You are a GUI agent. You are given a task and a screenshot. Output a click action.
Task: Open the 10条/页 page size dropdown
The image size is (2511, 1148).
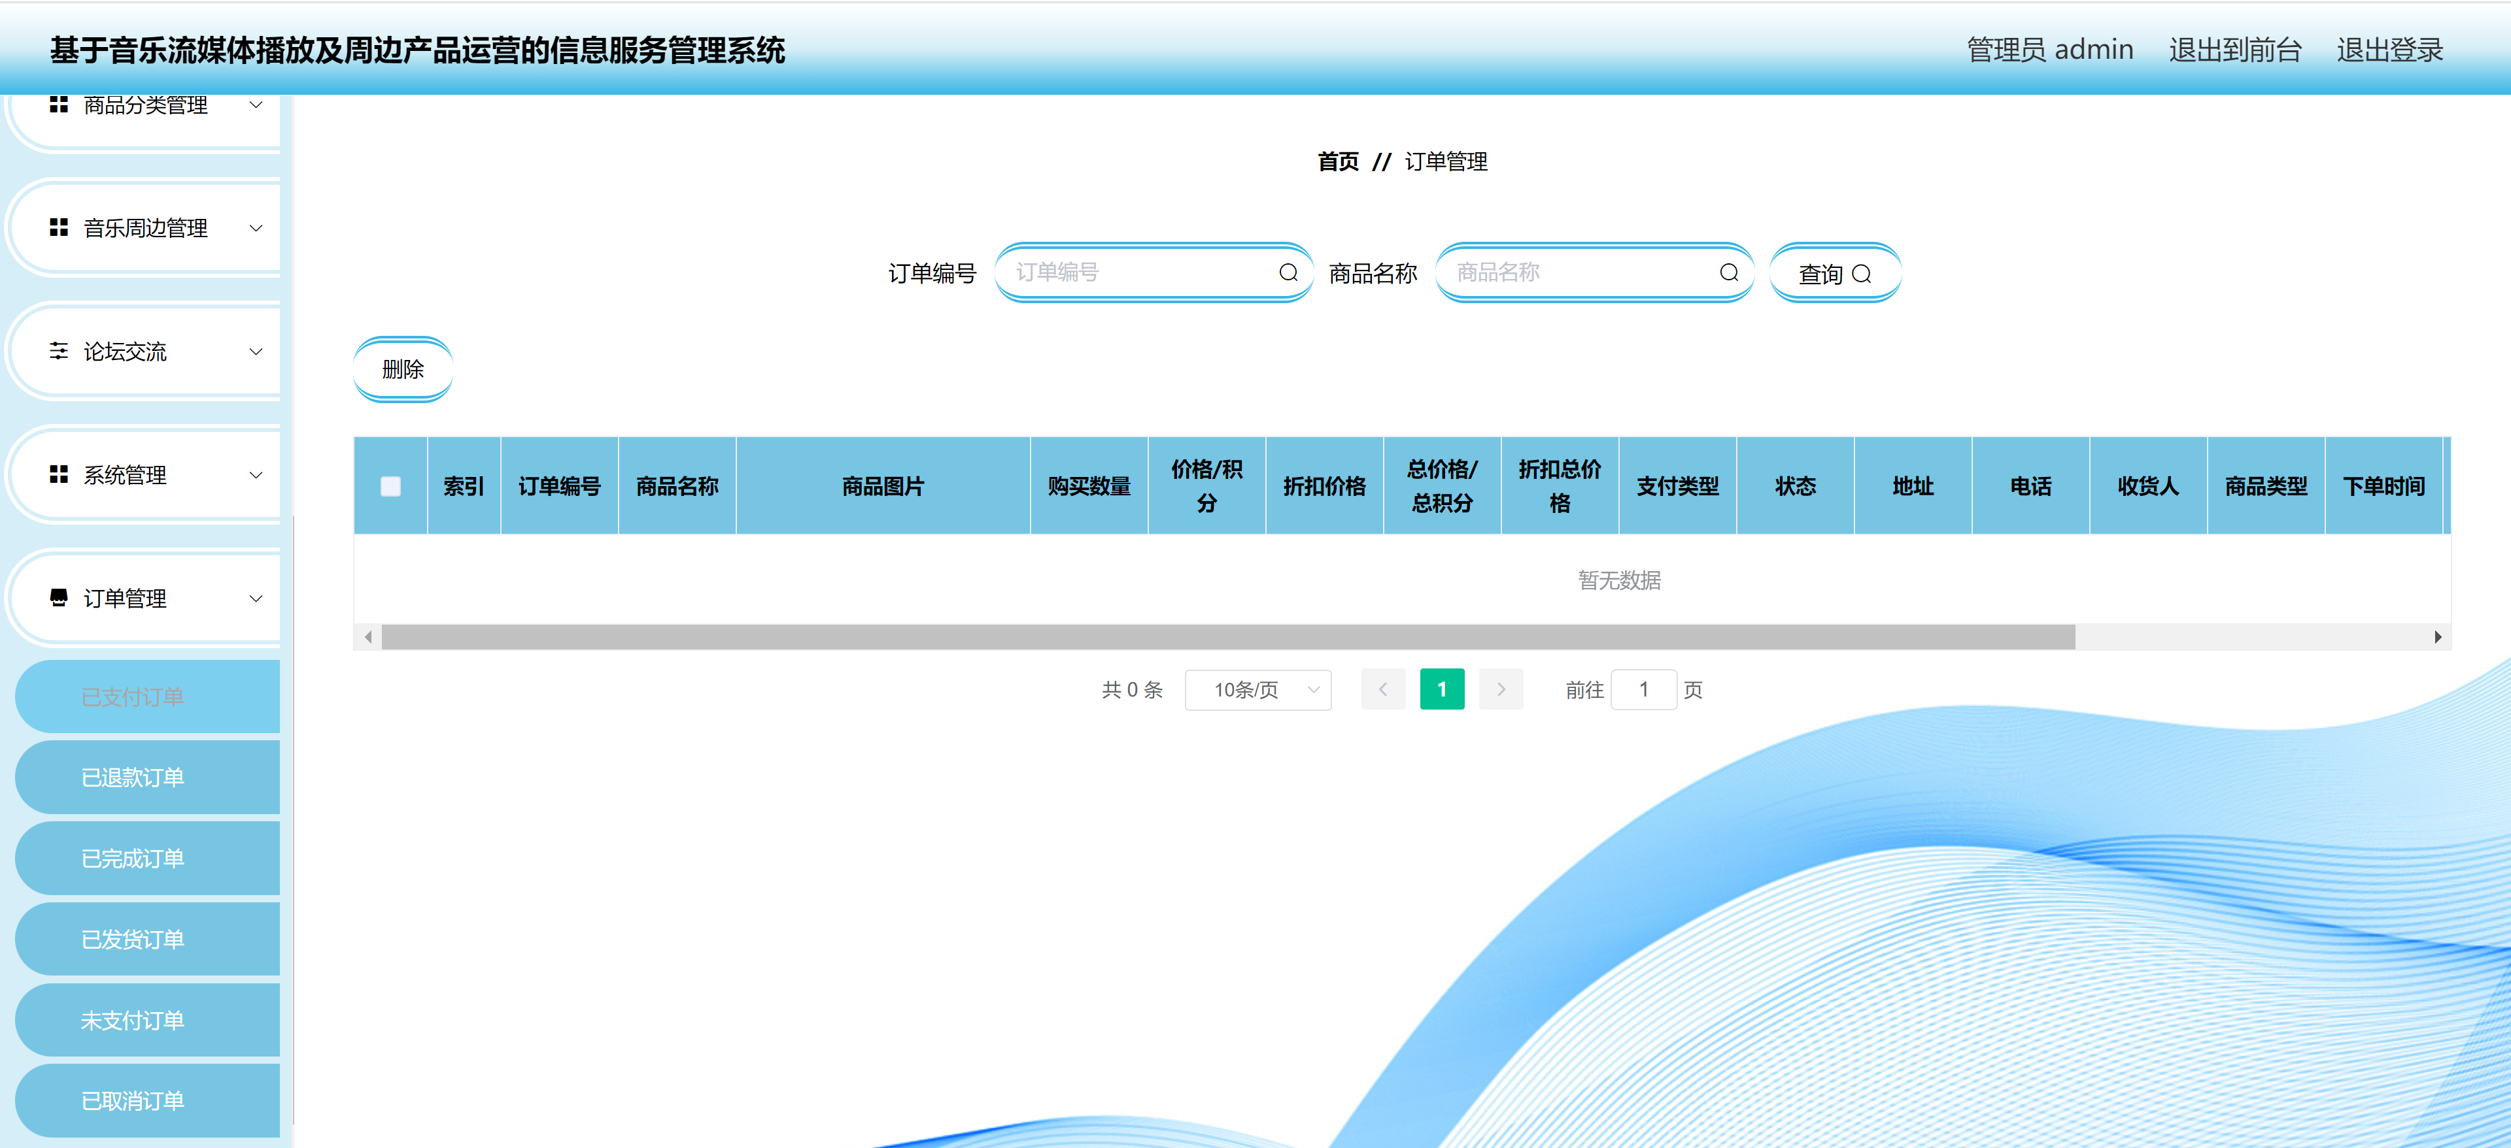click(1257, 689)
